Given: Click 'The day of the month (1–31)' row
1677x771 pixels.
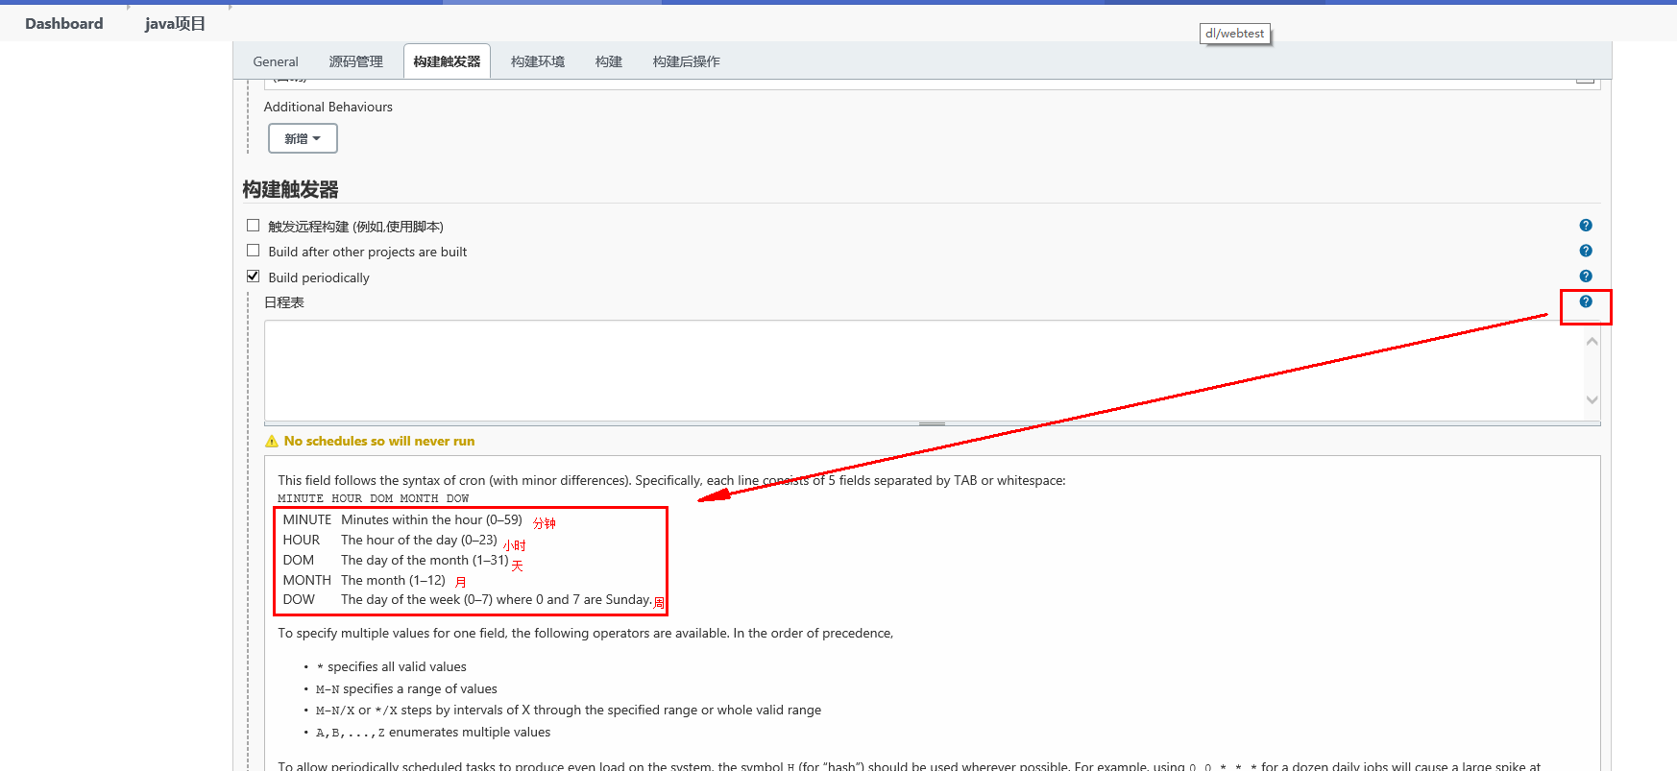Looking at the screenshot, I should tap(396, 560).
